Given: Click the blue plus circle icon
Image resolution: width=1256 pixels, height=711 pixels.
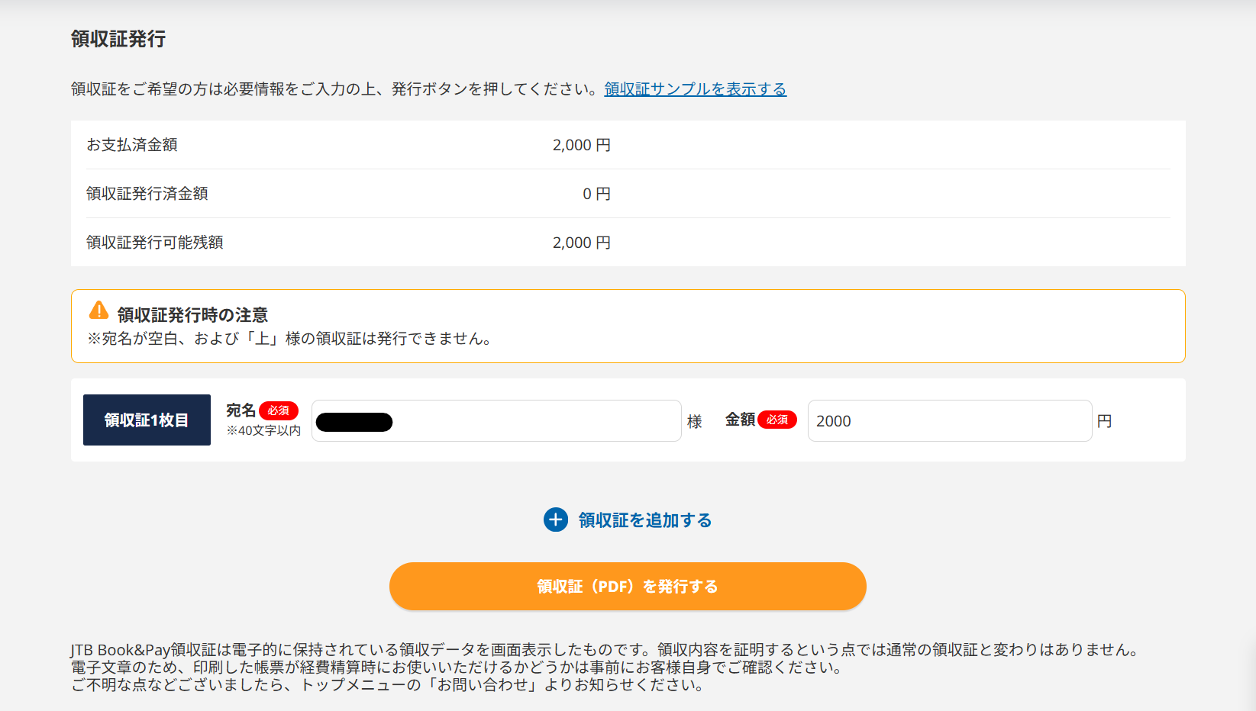Looking at the screenshot, I should tap(555, 520).
